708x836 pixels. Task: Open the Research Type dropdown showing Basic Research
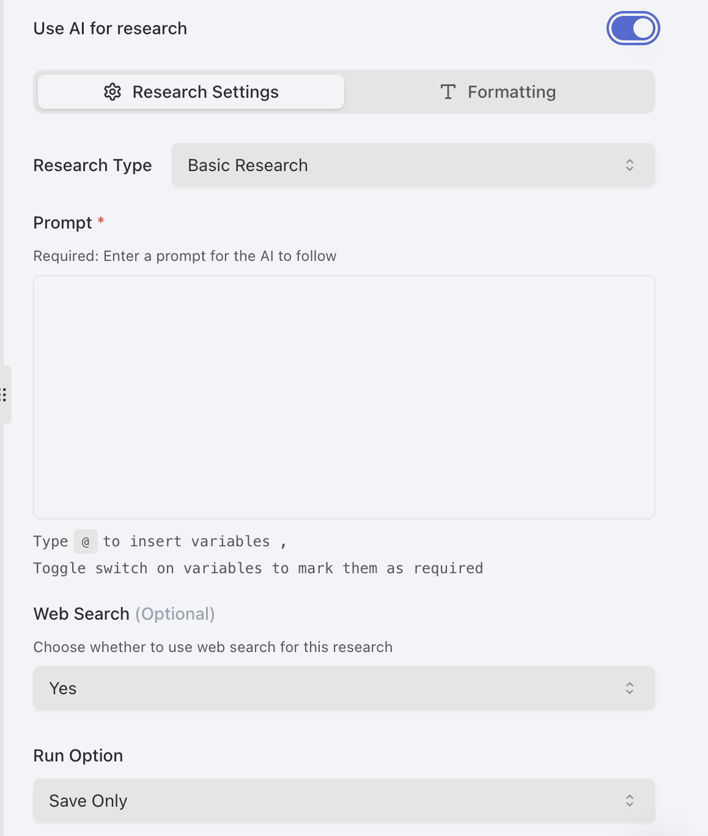413,165
